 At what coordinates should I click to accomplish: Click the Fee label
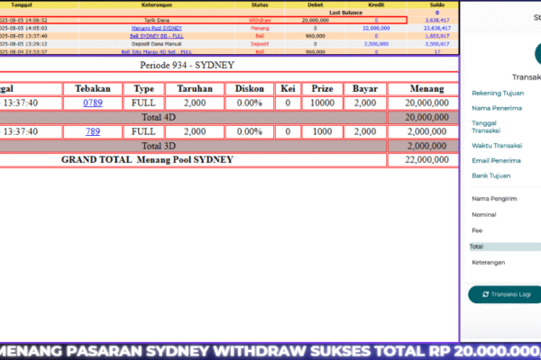tap(477, 230)
